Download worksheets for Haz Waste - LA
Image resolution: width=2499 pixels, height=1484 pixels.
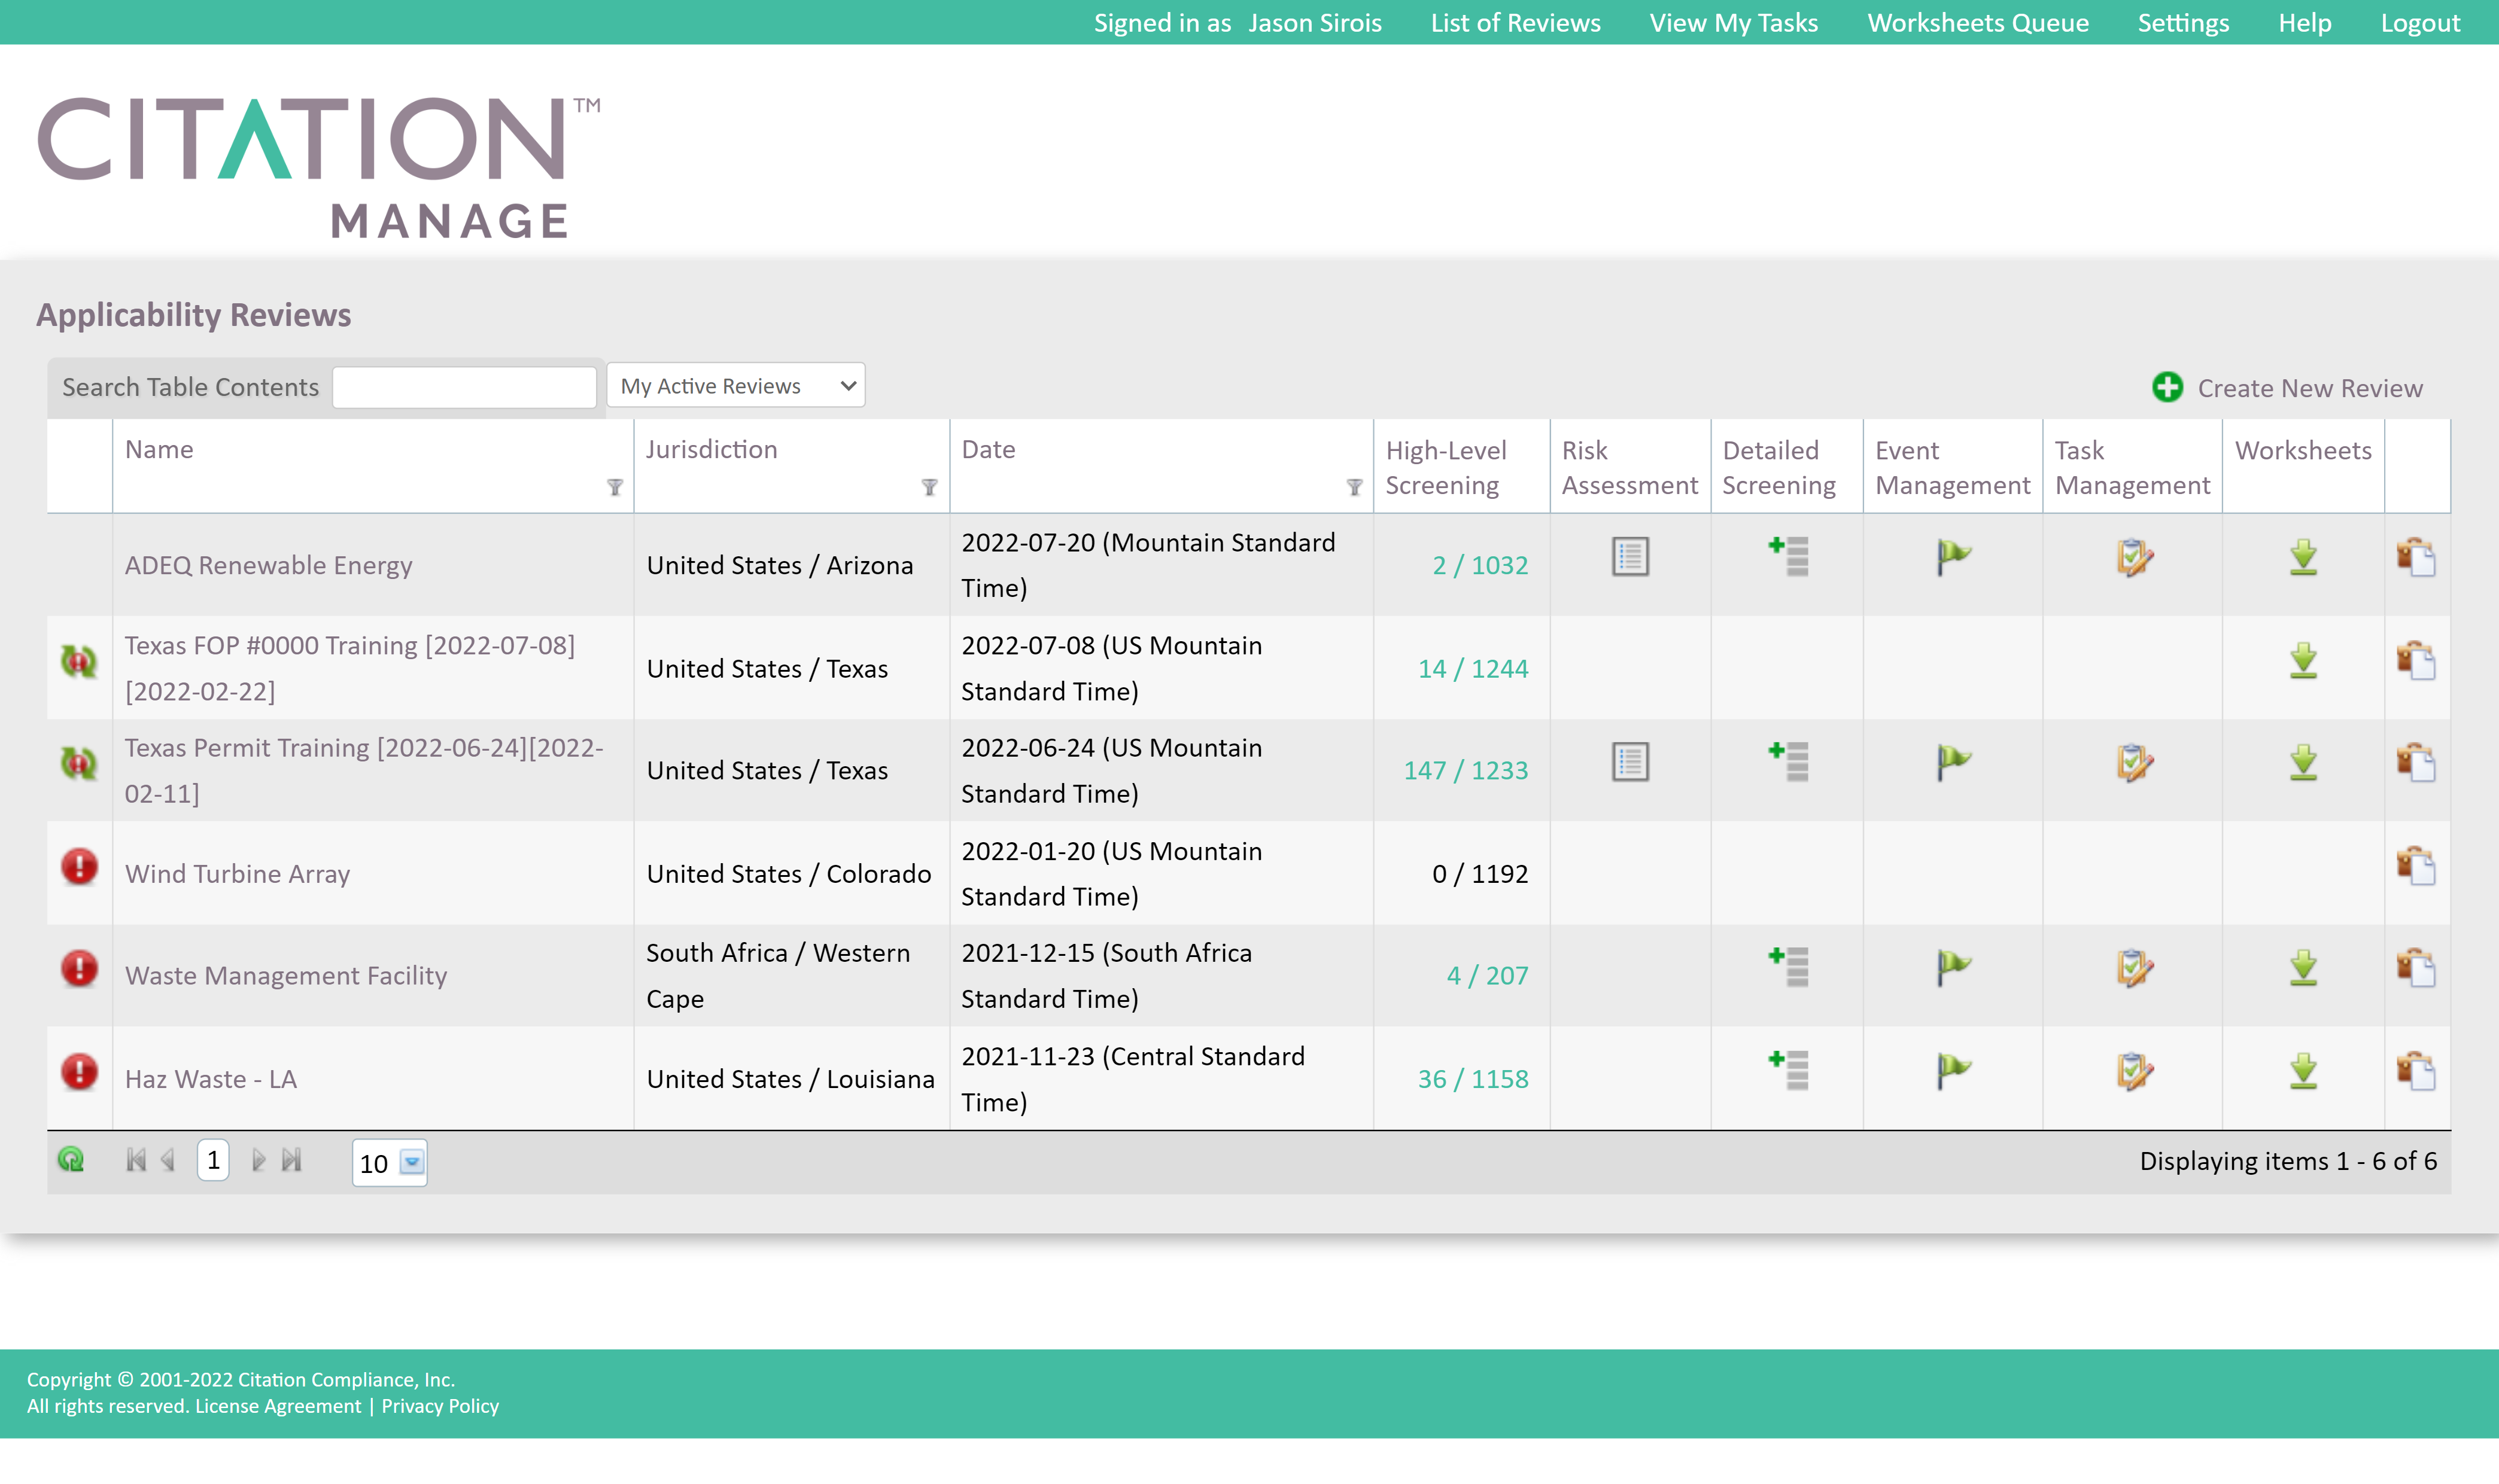coord(2303,1071)
